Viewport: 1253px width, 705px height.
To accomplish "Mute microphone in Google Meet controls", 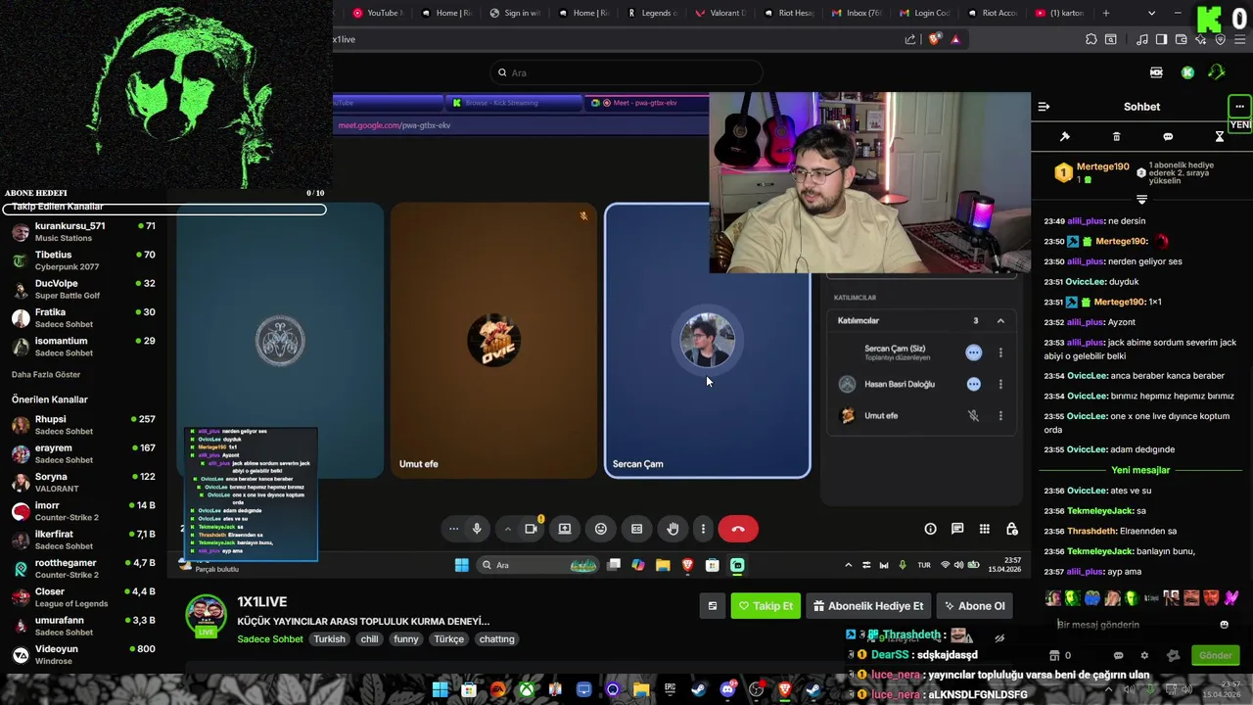I will (x=477, y=529).
